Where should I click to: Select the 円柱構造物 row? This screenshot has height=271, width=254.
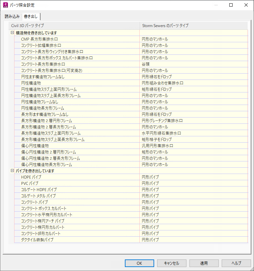click(131, 83)
